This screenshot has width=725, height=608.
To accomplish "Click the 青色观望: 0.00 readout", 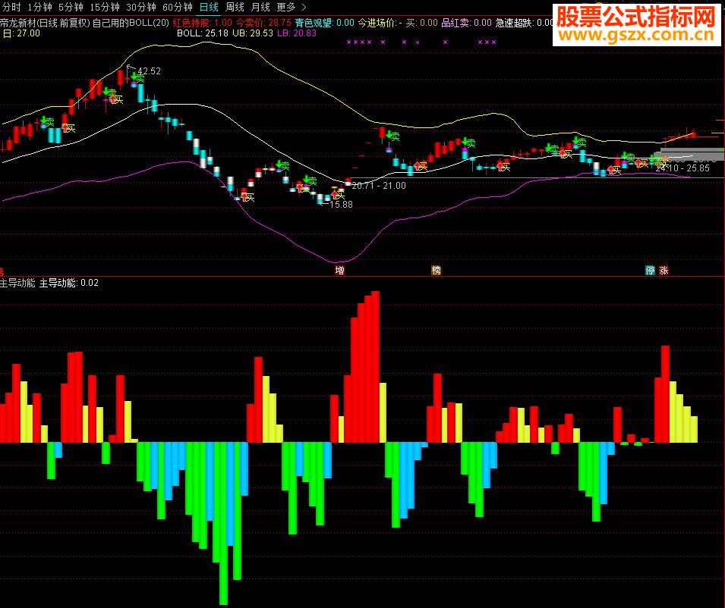I will [325, 23].
